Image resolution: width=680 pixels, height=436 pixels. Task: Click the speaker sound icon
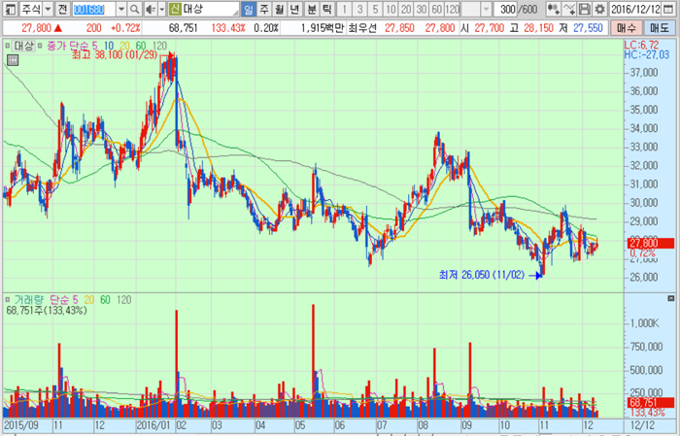tap(151, 9)
